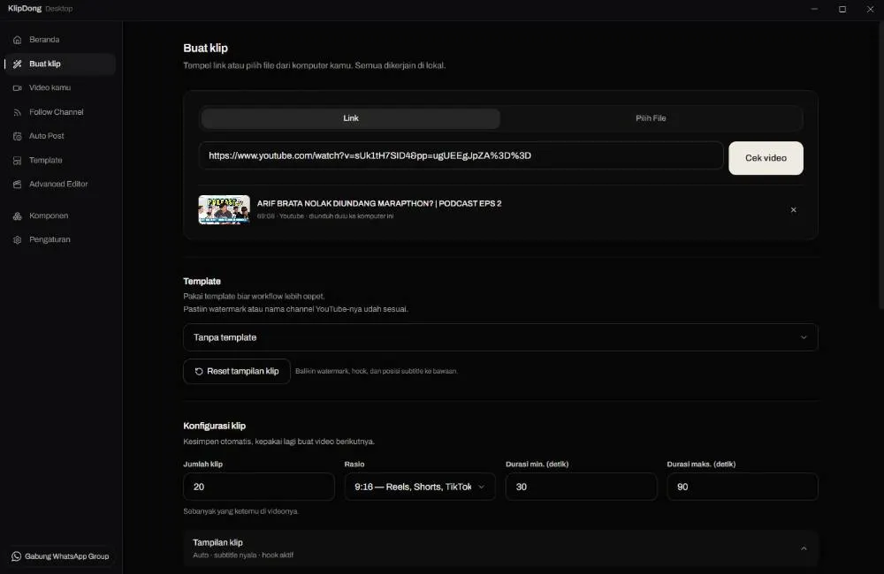
Task: Click the Follow Channel feed icon
Action: (18, 113)
